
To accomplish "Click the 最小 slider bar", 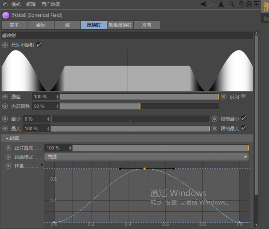I will click(x=130, y=119).
